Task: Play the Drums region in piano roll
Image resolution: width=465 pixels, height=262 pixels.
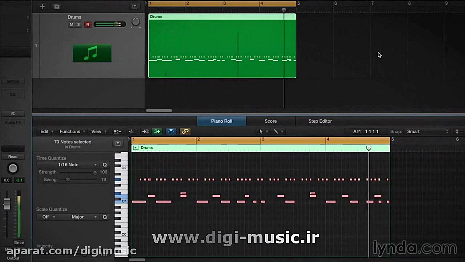Action: point(136,148)
